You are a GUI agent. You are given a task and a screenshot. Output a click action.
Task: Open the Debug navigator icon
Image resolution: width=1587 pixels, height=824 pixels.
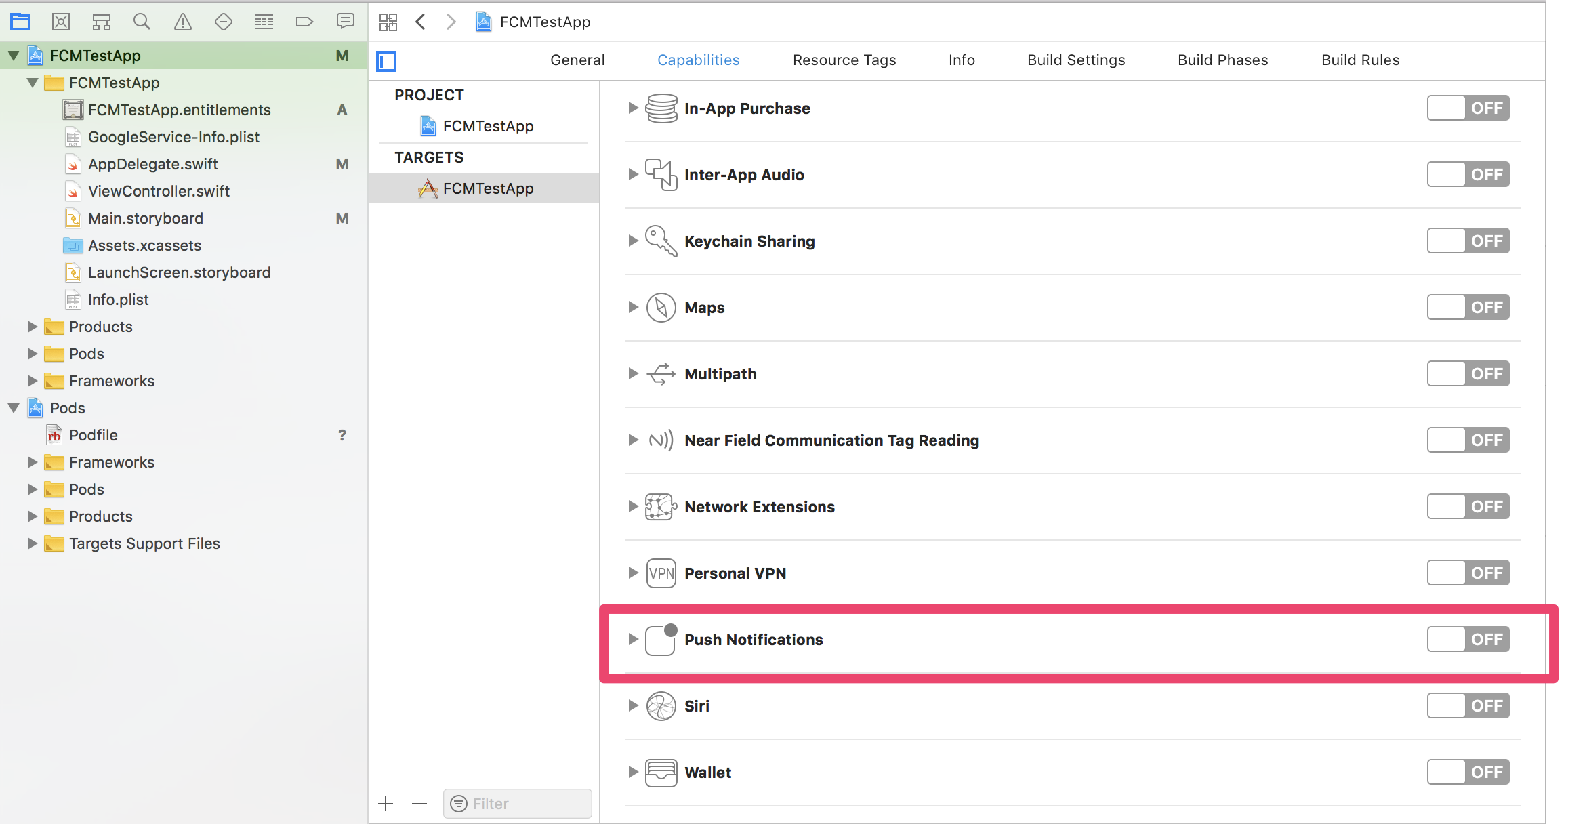coord(264,22)
